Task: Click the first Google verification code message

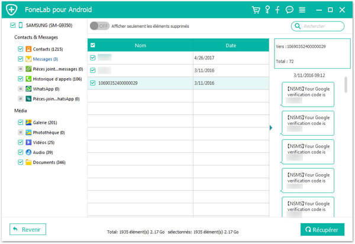Action: pos(308,95)
